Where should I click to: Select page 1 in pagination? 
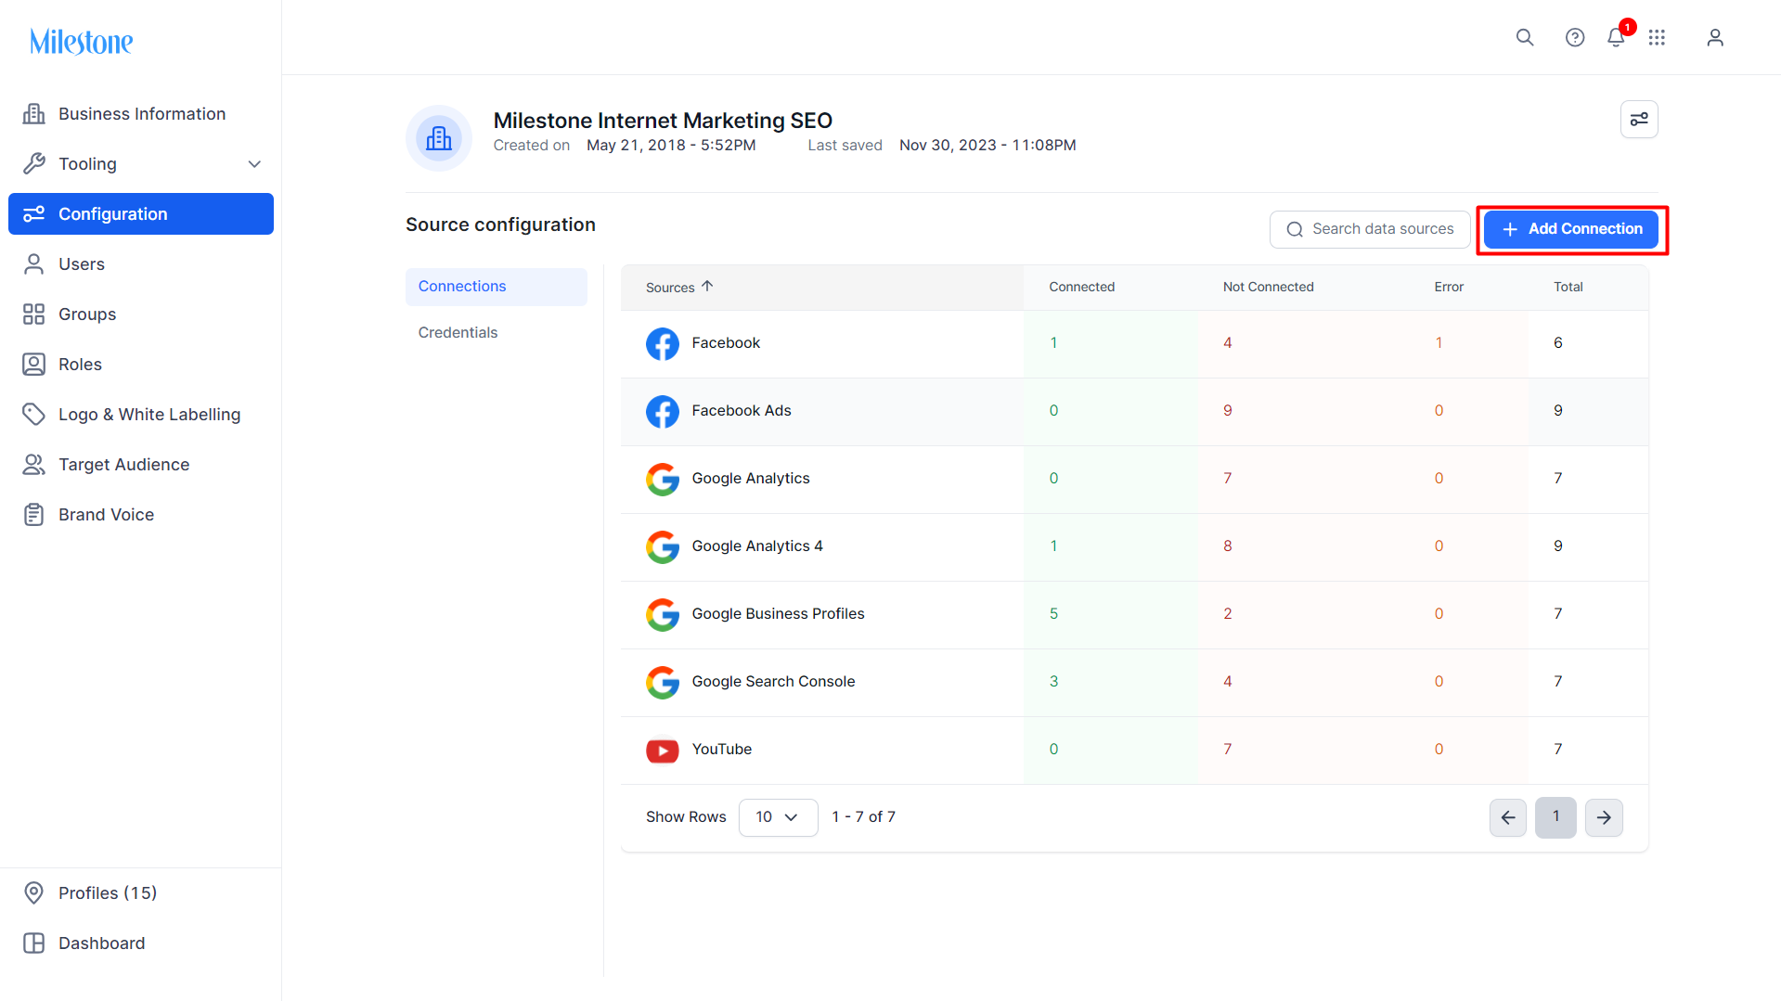pos(1555,817)
